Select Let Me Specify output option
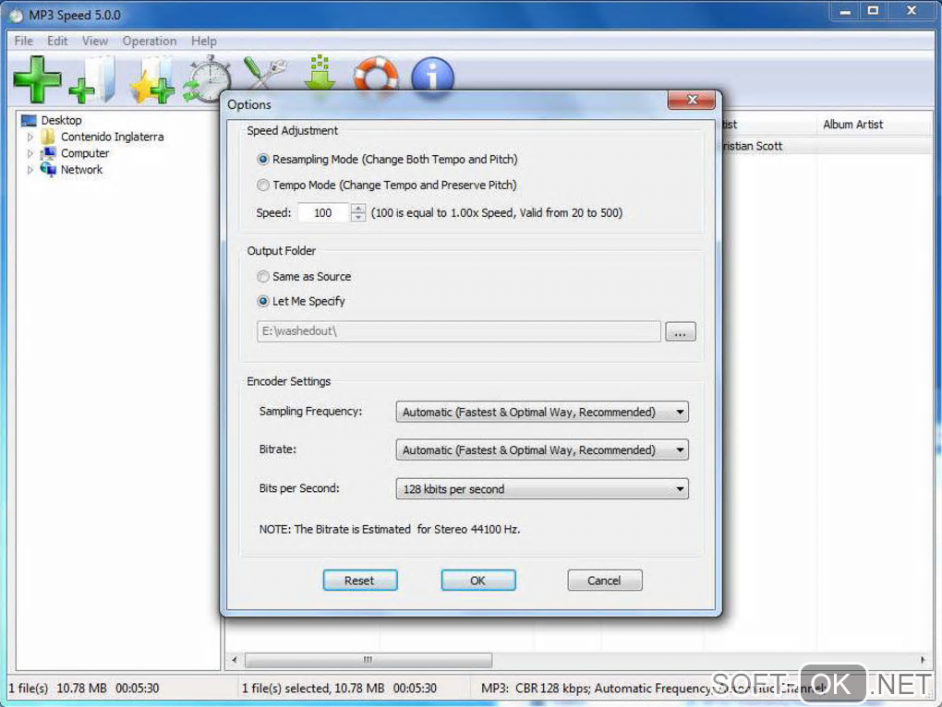 point(262,301)
